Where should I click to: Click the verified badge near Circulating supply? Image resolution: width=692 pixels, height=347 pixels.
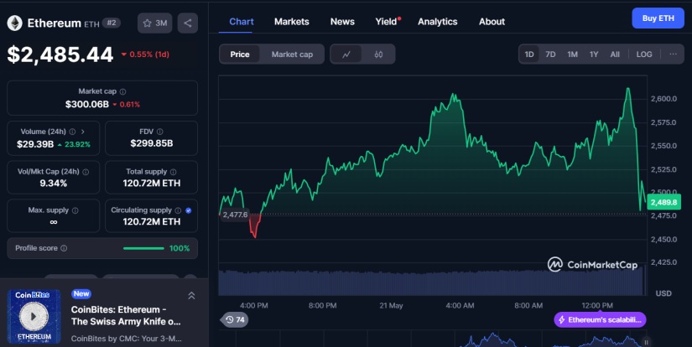point(188,210)
